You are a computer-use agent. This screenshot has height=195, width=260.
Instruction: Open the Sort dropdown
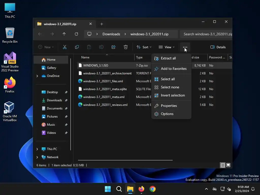click(x=144, y=47)
